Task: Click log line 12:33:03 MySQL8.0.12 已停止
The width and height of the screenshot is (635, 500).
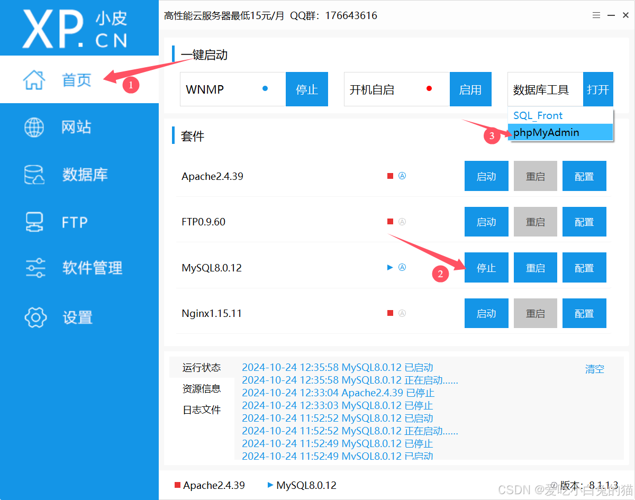Action: click(338, 405)
